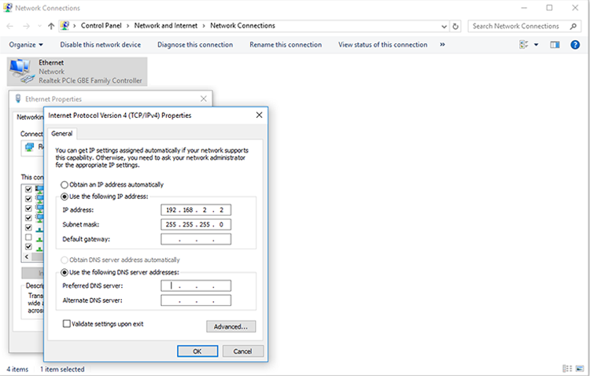Click the Default gateway field
The height and width of the screenshot is (376, 590).
click(195, 239)
